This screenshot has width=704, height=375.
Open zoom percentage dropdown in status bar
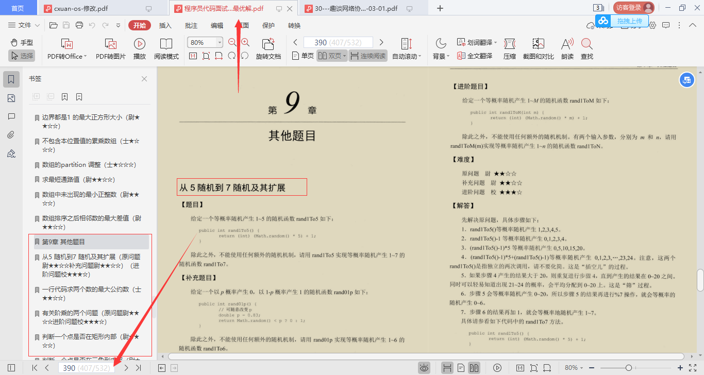574,368
